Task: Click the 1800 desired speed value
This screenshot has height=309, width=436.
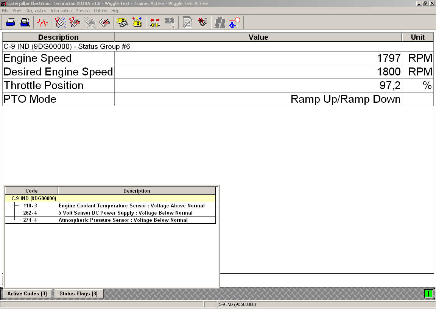Action: 389,72
